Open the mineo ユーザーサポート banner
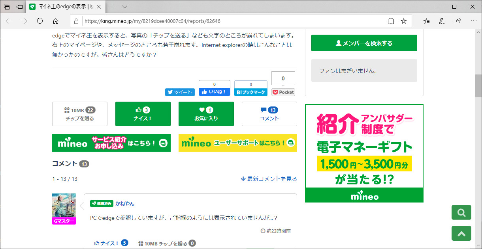482x249 pixels. [x=238, y=143]
